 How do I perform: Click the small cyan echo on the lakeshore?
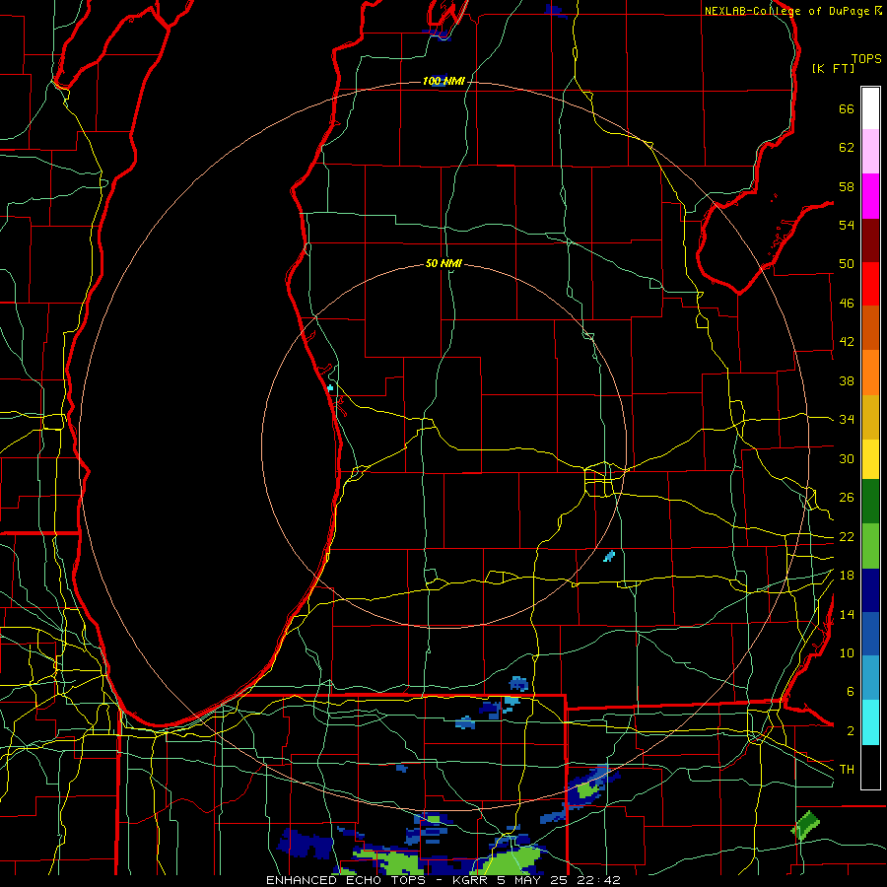(x=330, y=388)
